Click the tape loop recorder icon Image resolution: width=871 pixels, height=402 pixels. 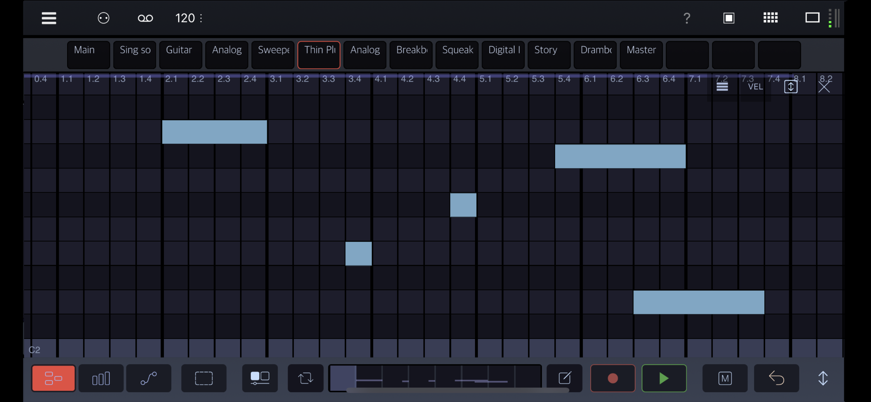coord(145,18)
